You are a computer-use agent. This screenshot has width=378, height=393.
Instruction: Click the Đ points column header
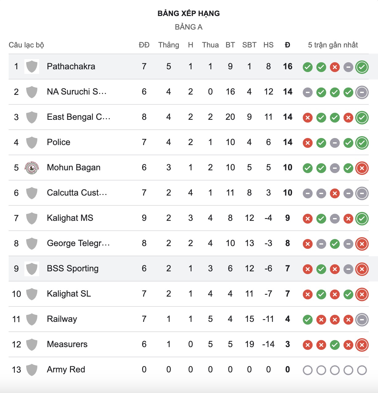coord(288,45)
